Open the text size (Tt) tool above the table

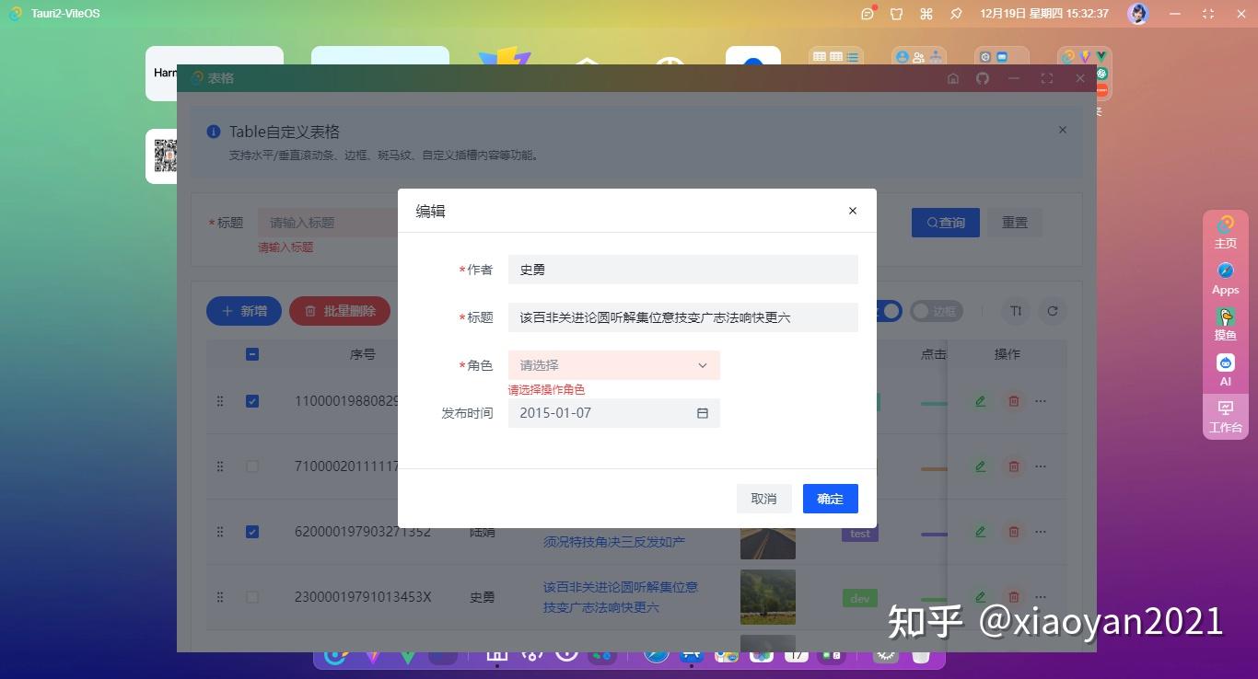(x=1015, y=311)
